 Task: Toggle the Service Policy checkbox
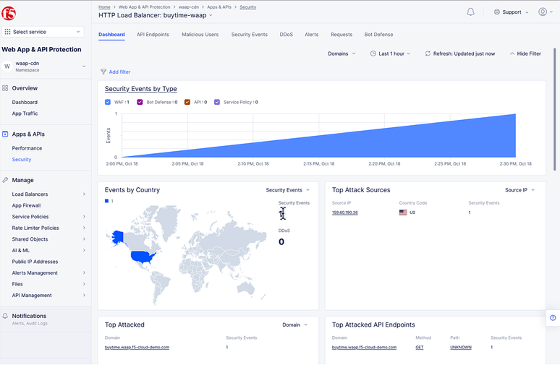[x=217, y=102]
